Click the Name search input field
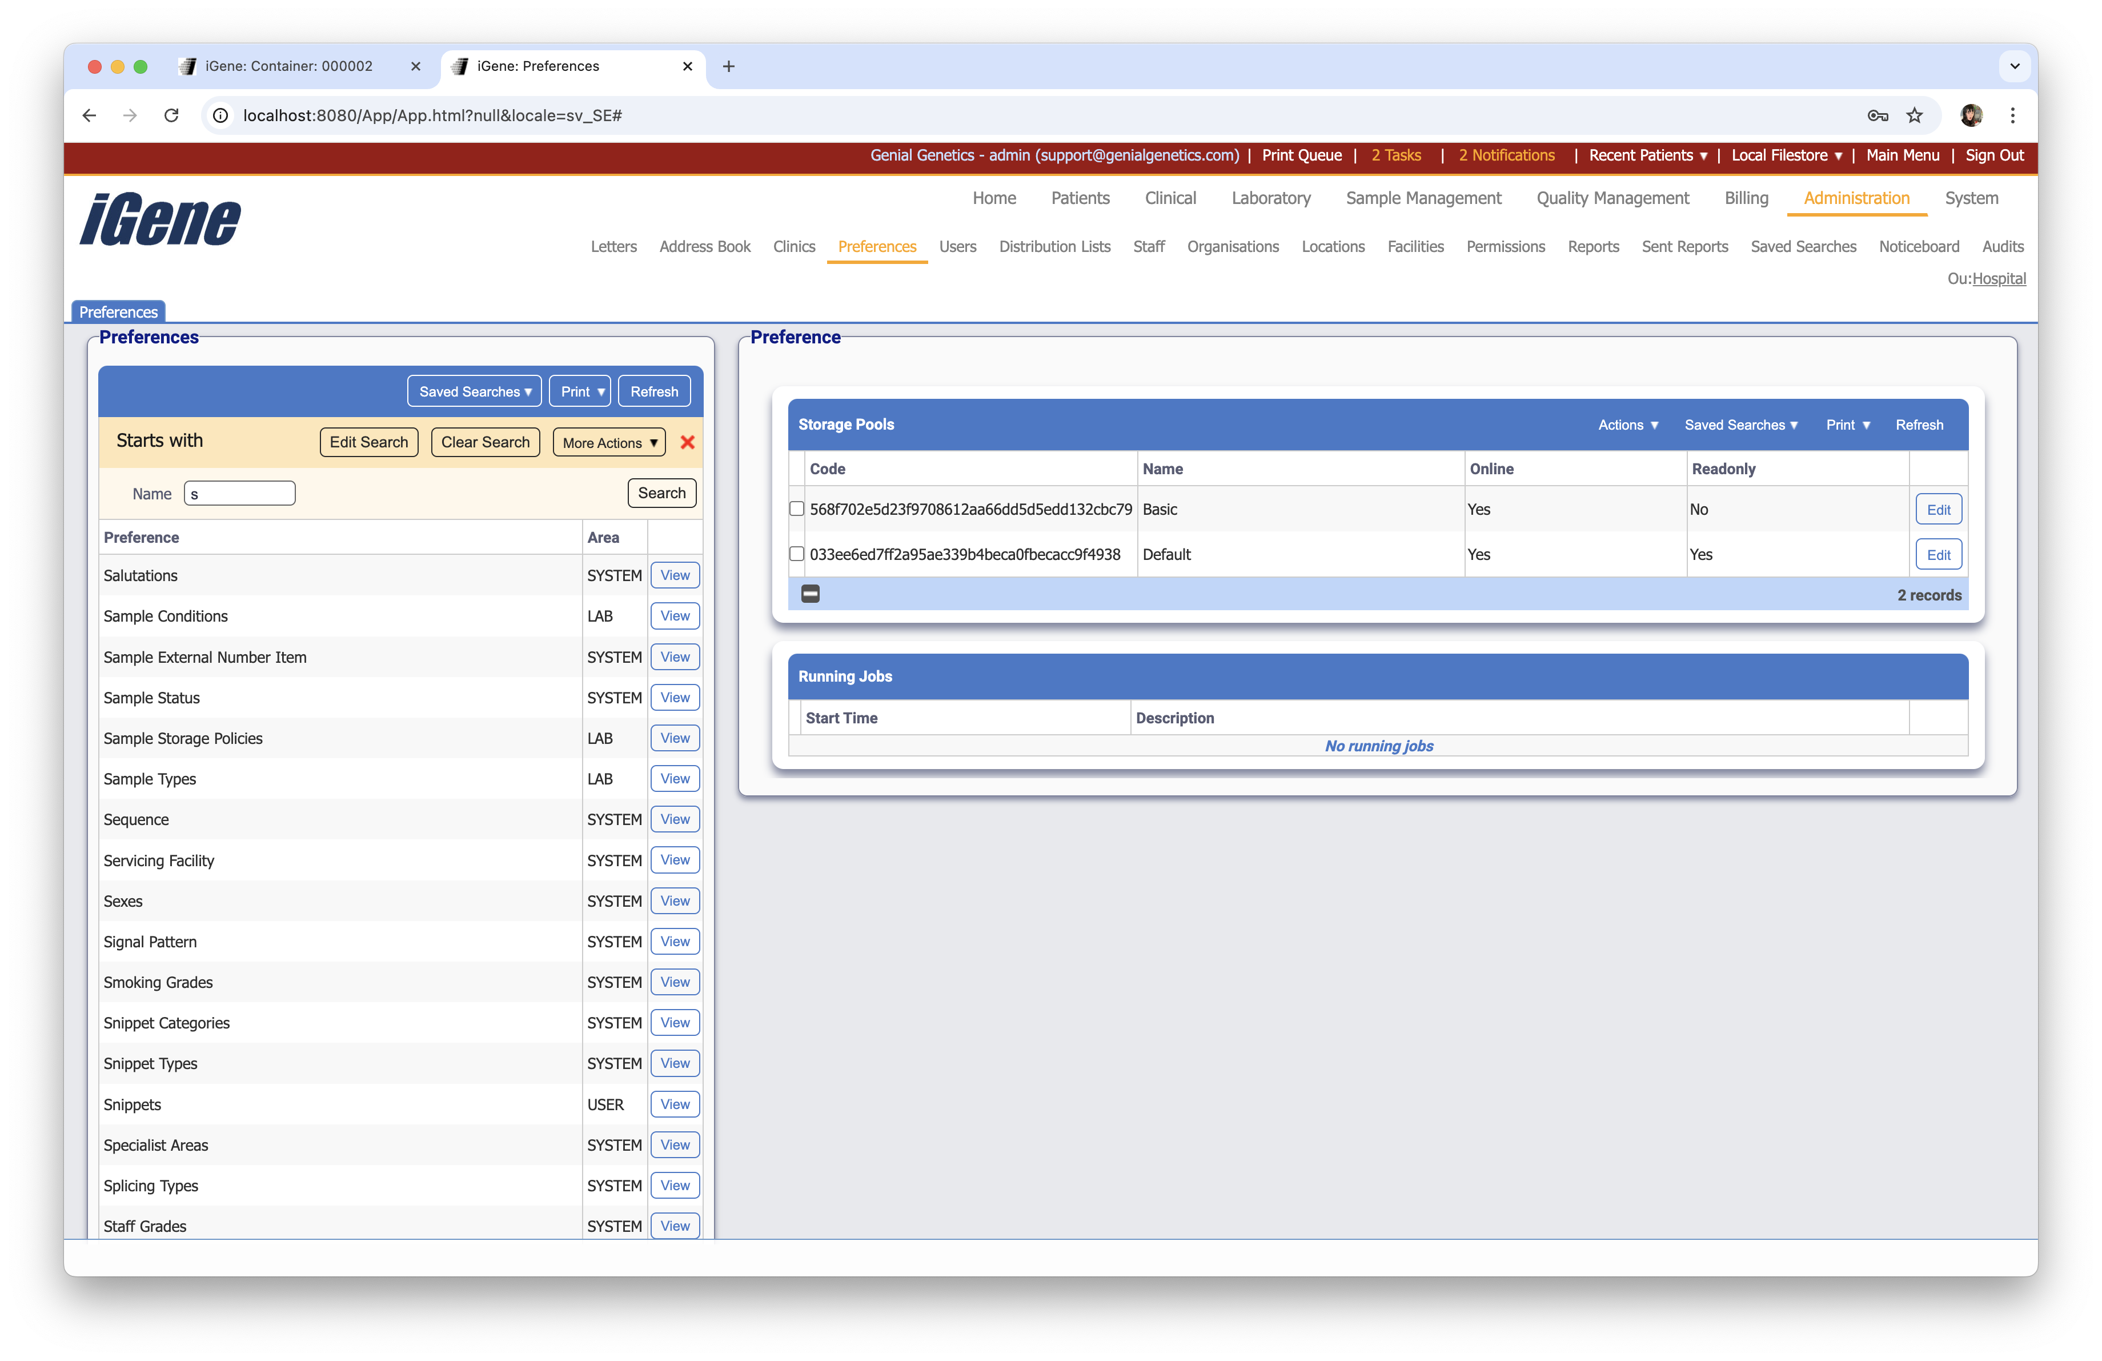Image resolution: width=2102 pixels, height=1361 pixels. 239,493
